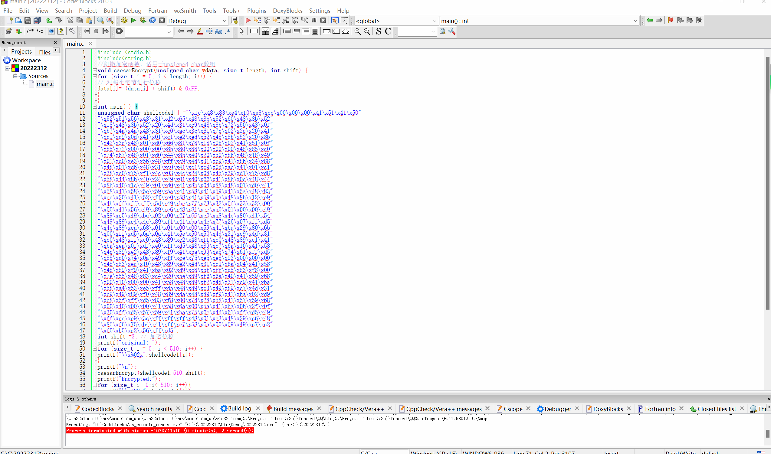
Task: Run the program with green play
Action: point(133,21)
